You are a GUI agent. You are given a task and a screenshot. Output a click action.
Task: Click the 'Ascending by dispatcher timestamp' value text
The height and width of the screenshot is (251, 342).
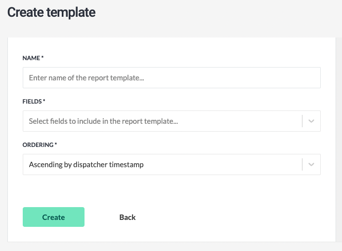coord(86,165)
